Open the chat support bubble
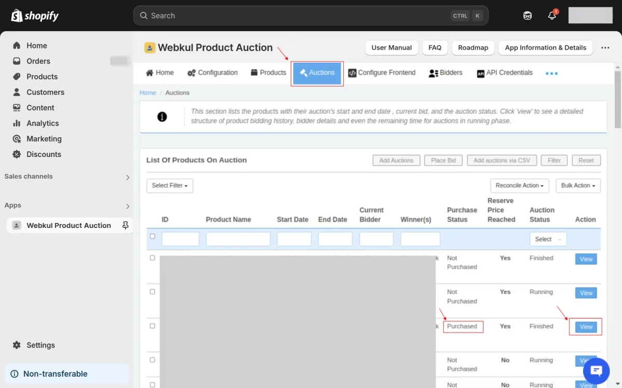622x388 pixels. pos(596,370)
